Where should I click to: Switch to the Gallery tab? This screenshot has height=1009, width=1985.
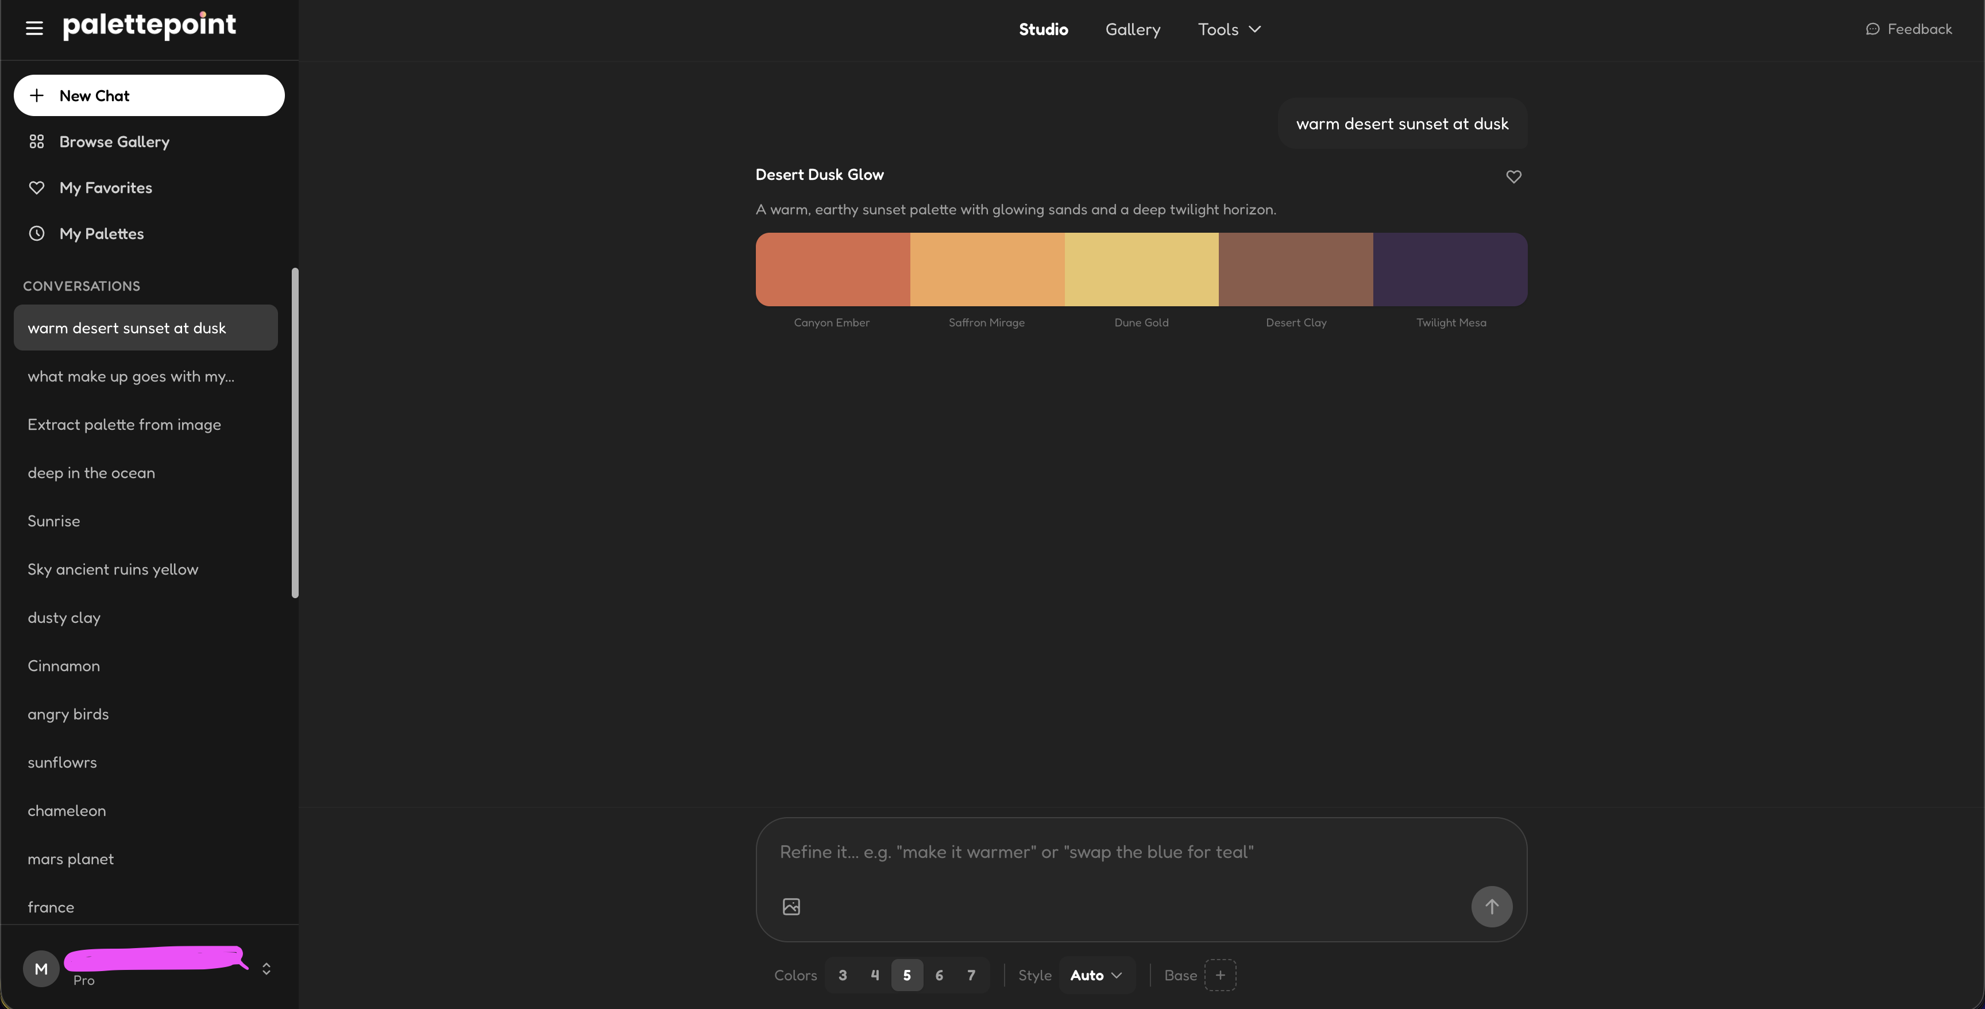coord(1132,29)
